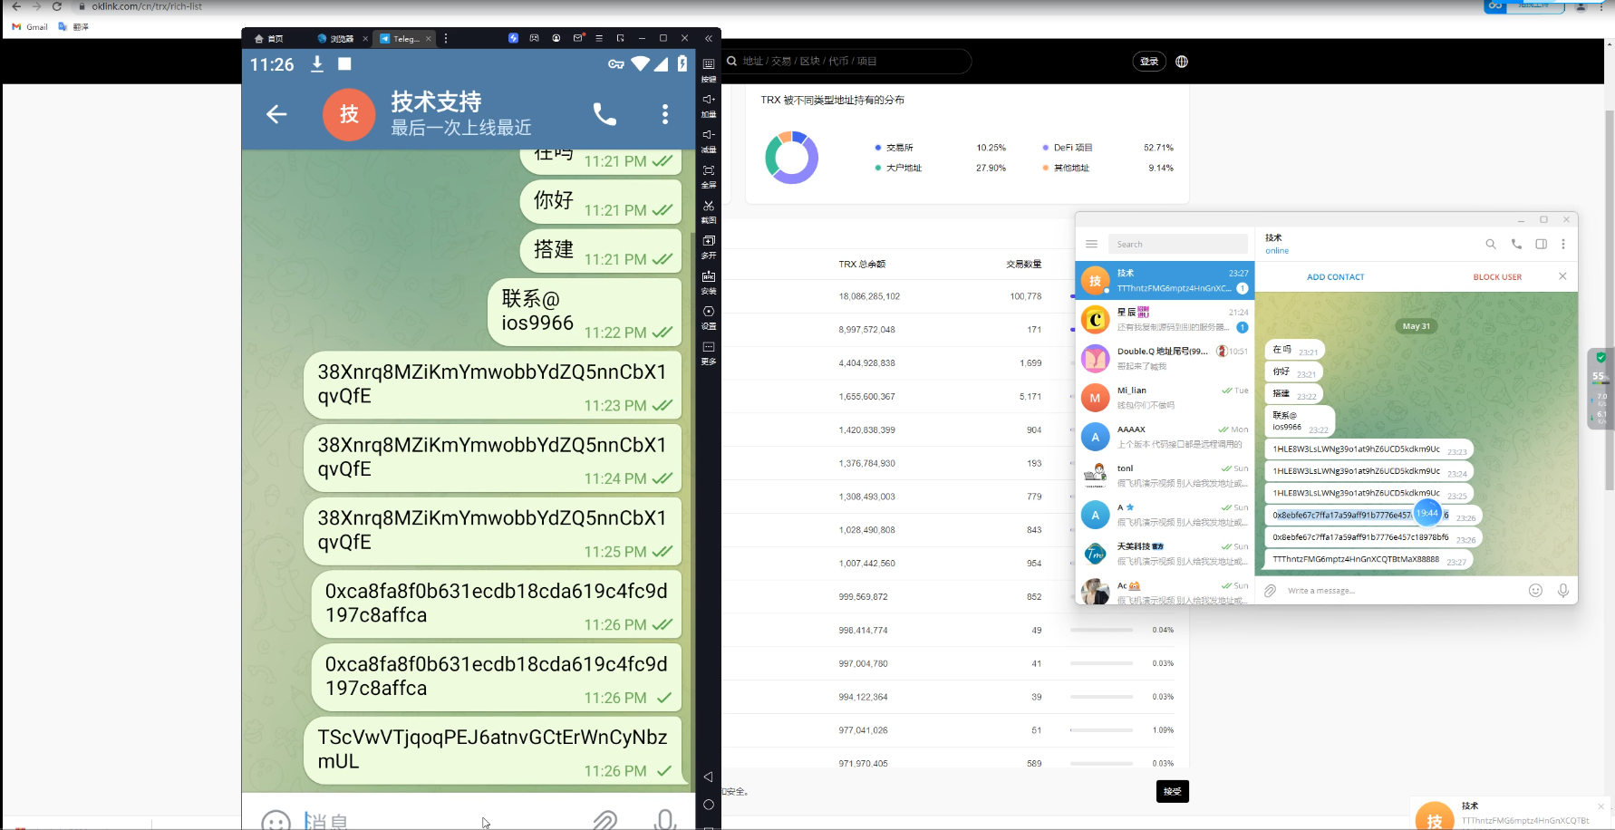Tap the back arrow in mobile Telegram header
1615x830 pixels.
[276, 114]
